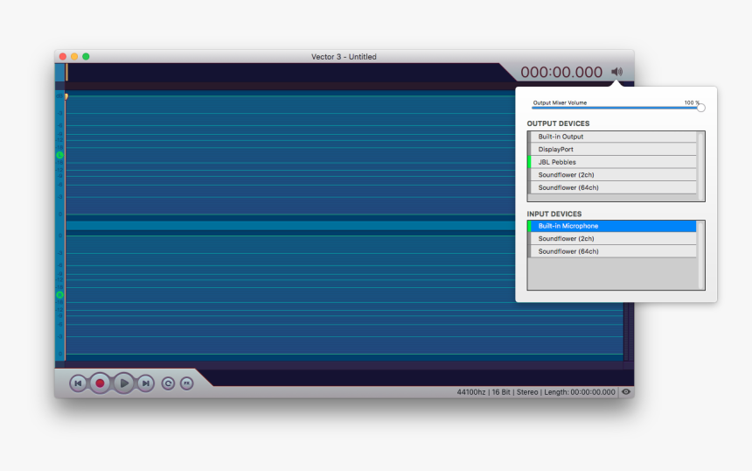
Task: Start recording with the red record button
Action: [x=100, y=383]
